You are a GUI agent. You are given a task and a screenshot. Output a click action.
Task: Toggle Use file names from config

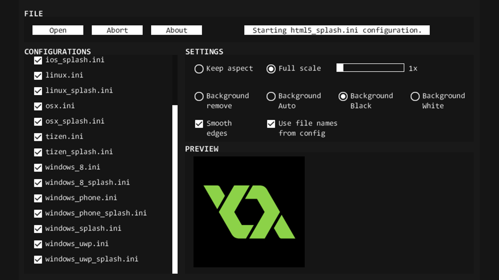pyautogui.click(x=271, y=124)
